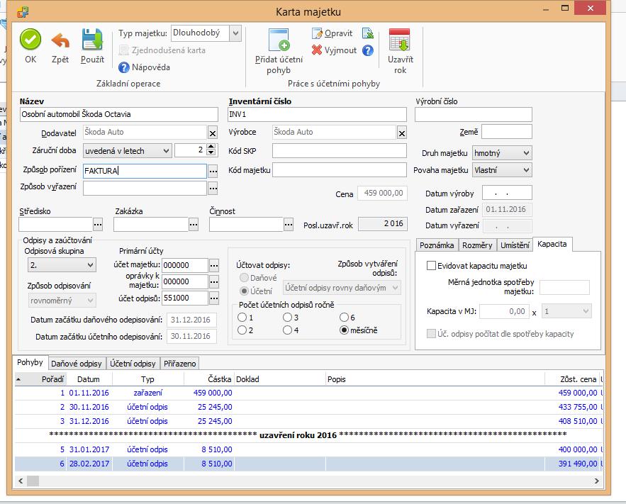The width and height of the screenshot is (626, 504).
Task: Select 4 účetní odpisy ročně radio
Action: click(287, 330)
